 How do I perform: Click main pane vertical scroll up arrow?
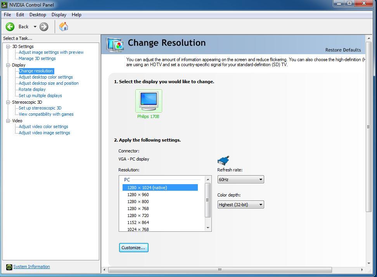pyautogui.click(x=368, y=38)
